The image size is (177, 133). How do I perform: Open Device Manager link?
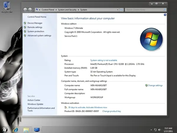point(35,23)
